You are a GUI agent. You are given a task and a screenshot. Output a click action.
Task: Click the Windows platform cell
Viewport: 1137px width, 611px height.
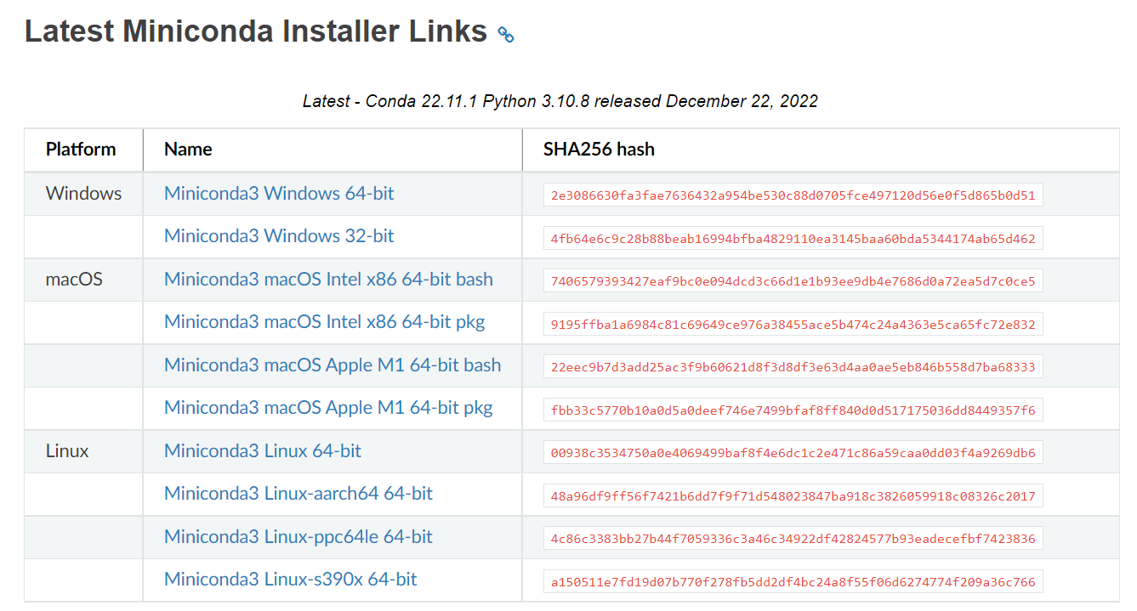point(83,193)
